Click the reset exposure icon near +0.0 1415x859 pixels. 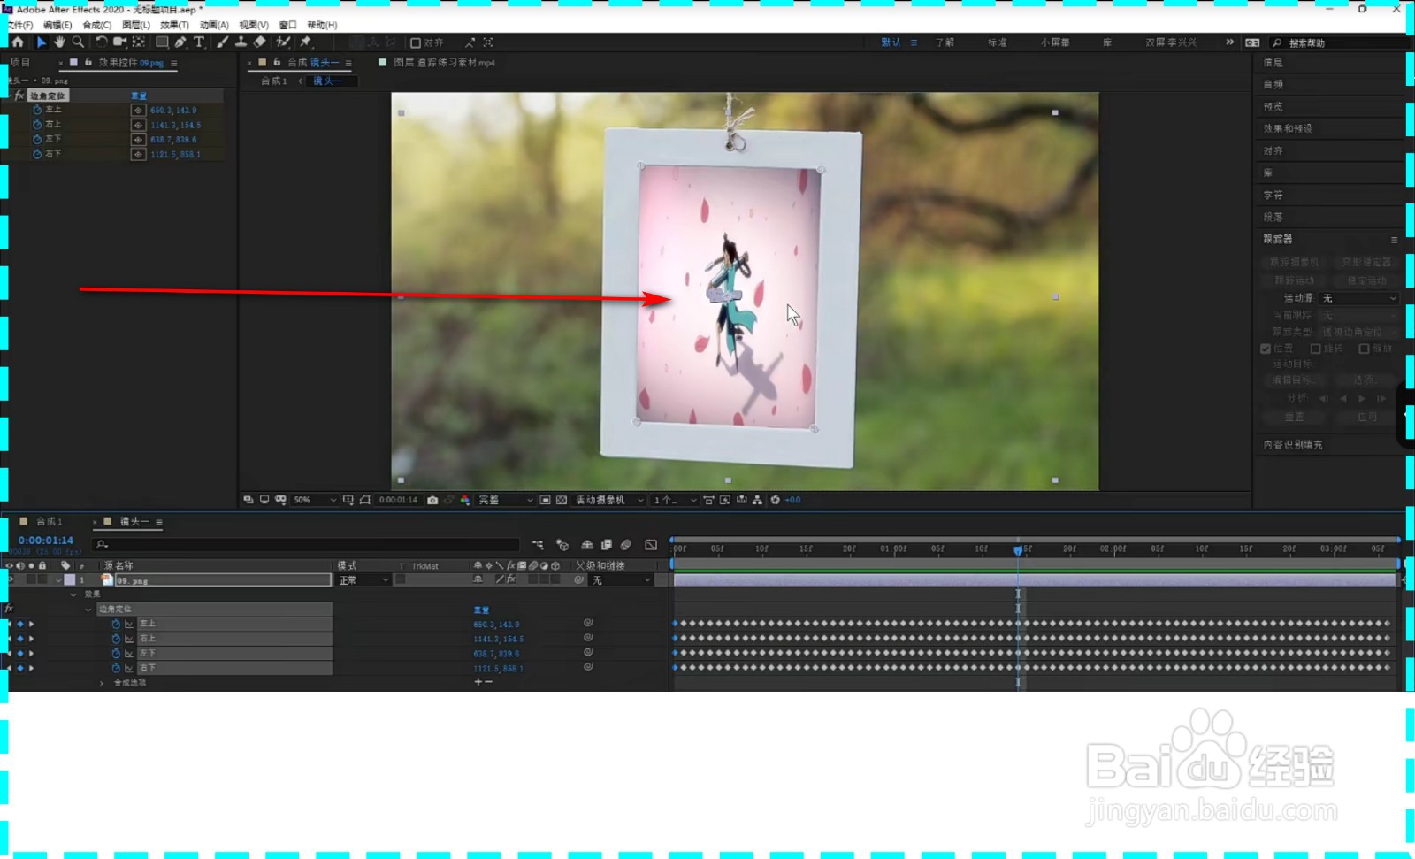pyautogui.click(x=776, y=500)
